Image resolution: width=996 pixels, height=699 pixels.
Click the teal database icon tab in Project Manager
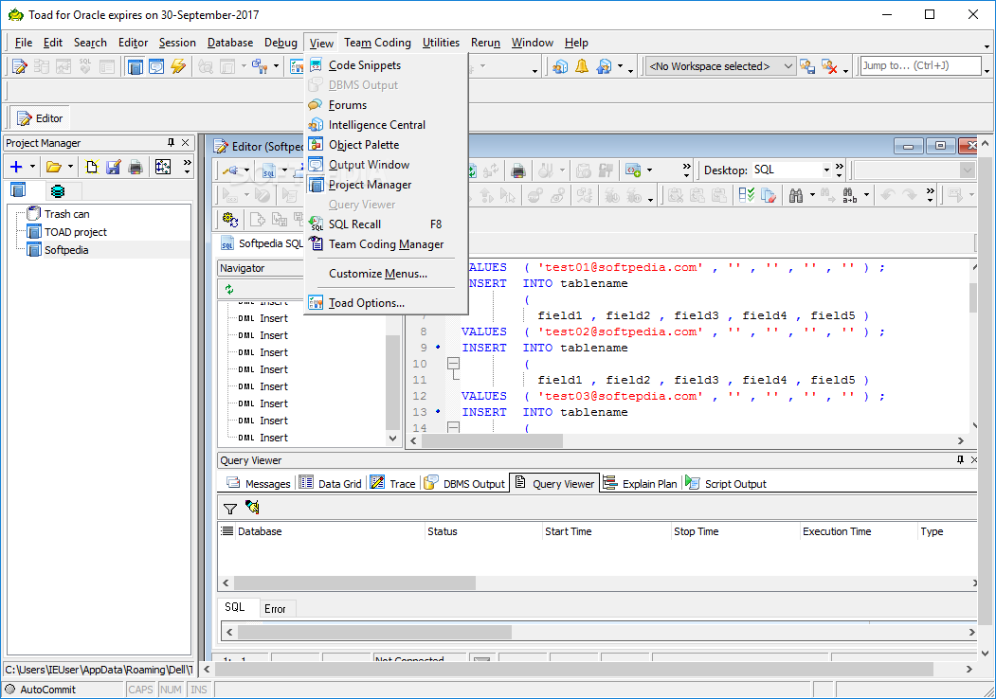click(58, 190)
